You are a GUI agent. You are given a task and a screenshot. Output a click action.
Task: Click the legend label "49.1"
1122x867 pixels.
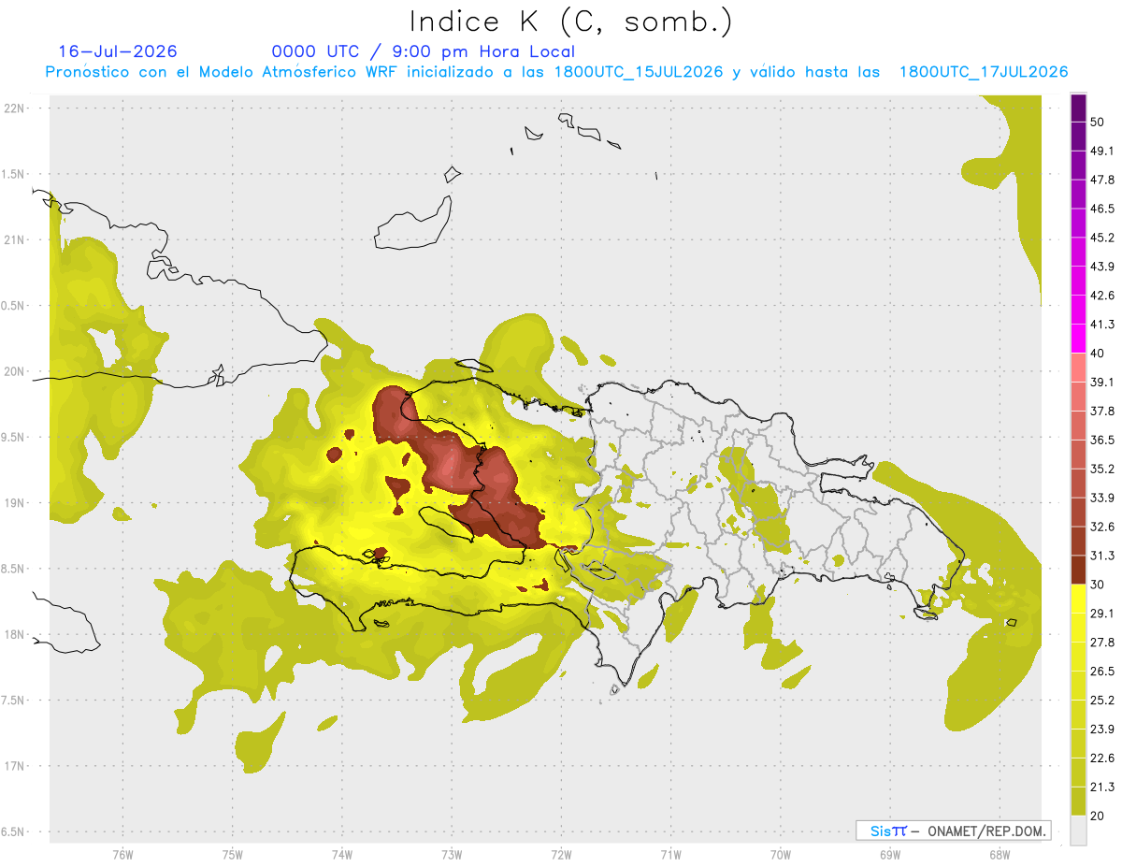click(1102, 151)
